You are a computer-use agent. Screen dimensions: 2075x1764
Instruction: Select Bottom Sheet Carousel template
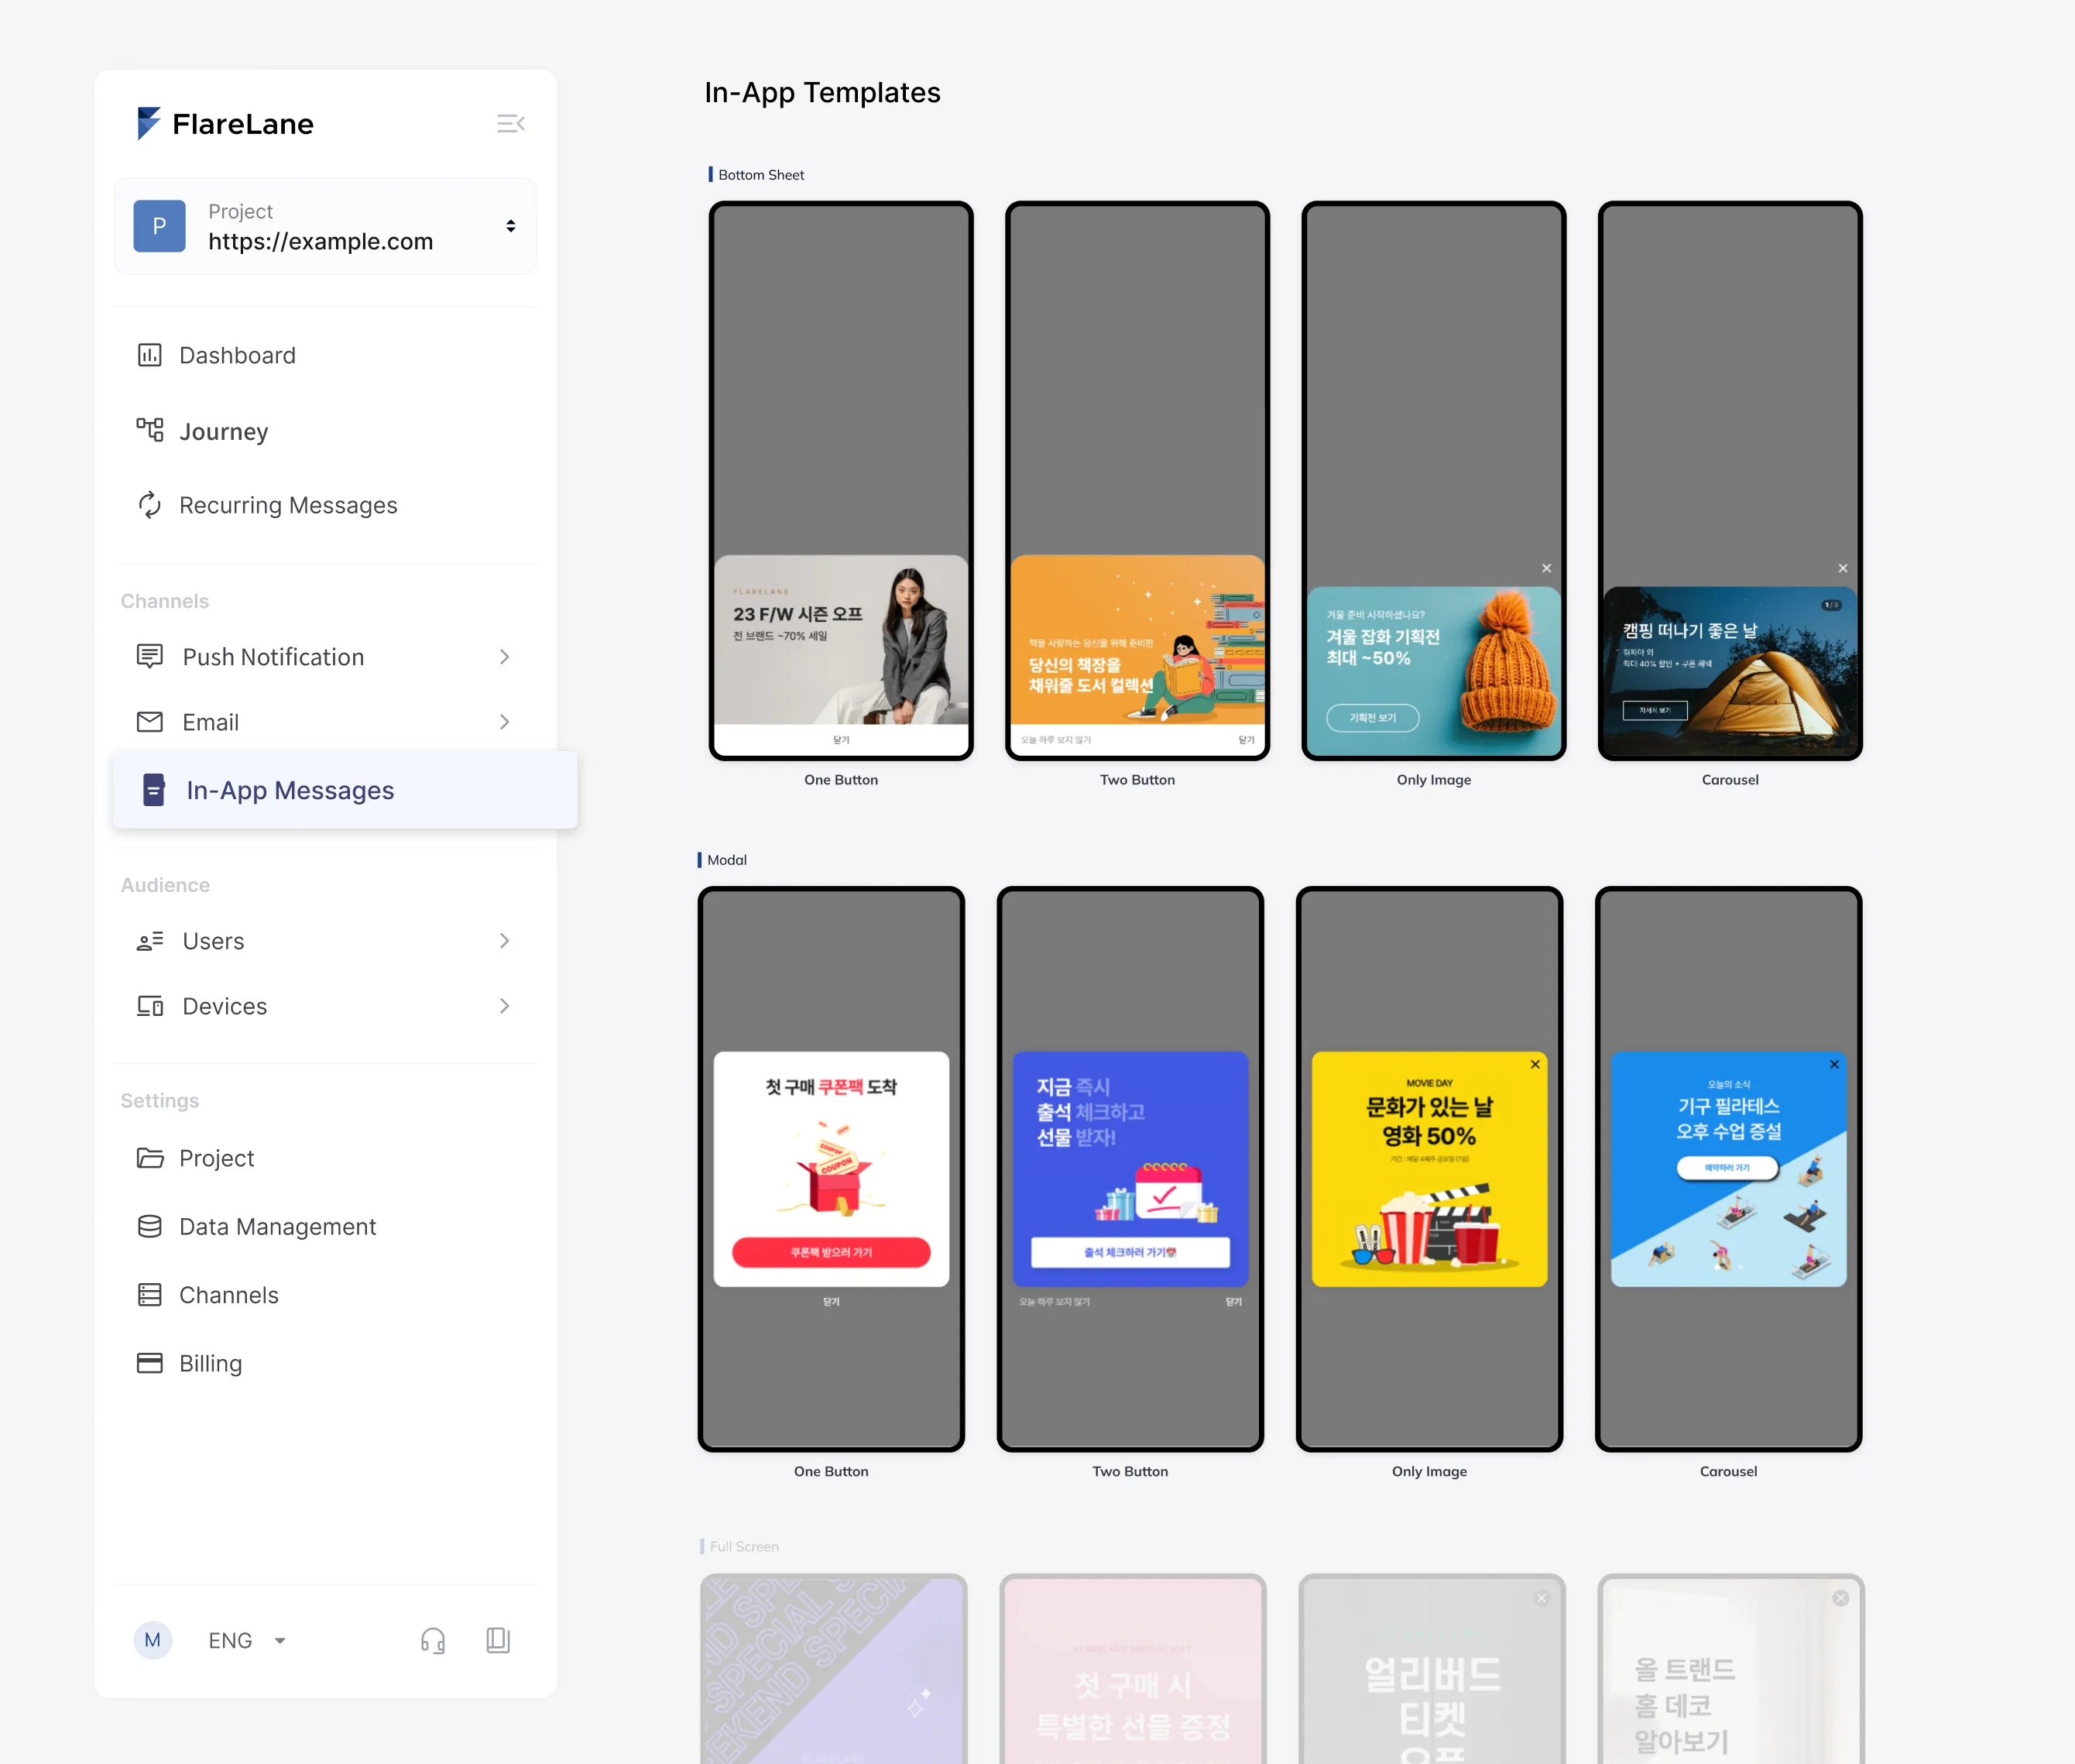pos(1730,481)
